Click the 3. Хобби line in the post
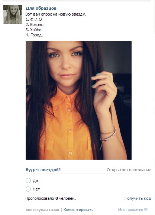 tap(33, 30)
